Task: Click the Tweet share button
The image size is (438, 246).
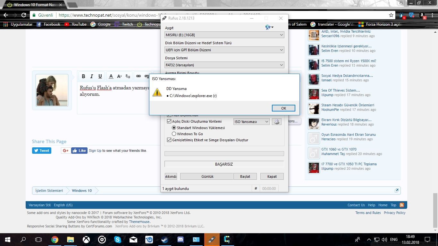Action: pos(41,151)
